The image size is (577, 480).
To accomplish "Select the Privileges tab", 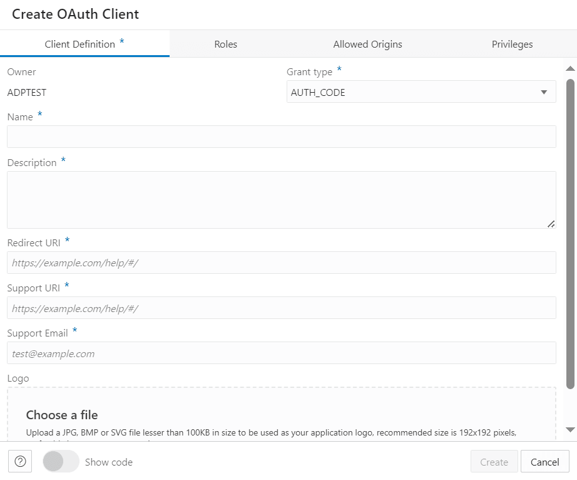I will click(x=512, y=44).
